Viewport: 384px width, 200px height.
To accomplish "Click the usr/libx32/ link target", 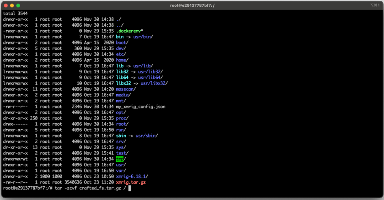I will point(154,83).
